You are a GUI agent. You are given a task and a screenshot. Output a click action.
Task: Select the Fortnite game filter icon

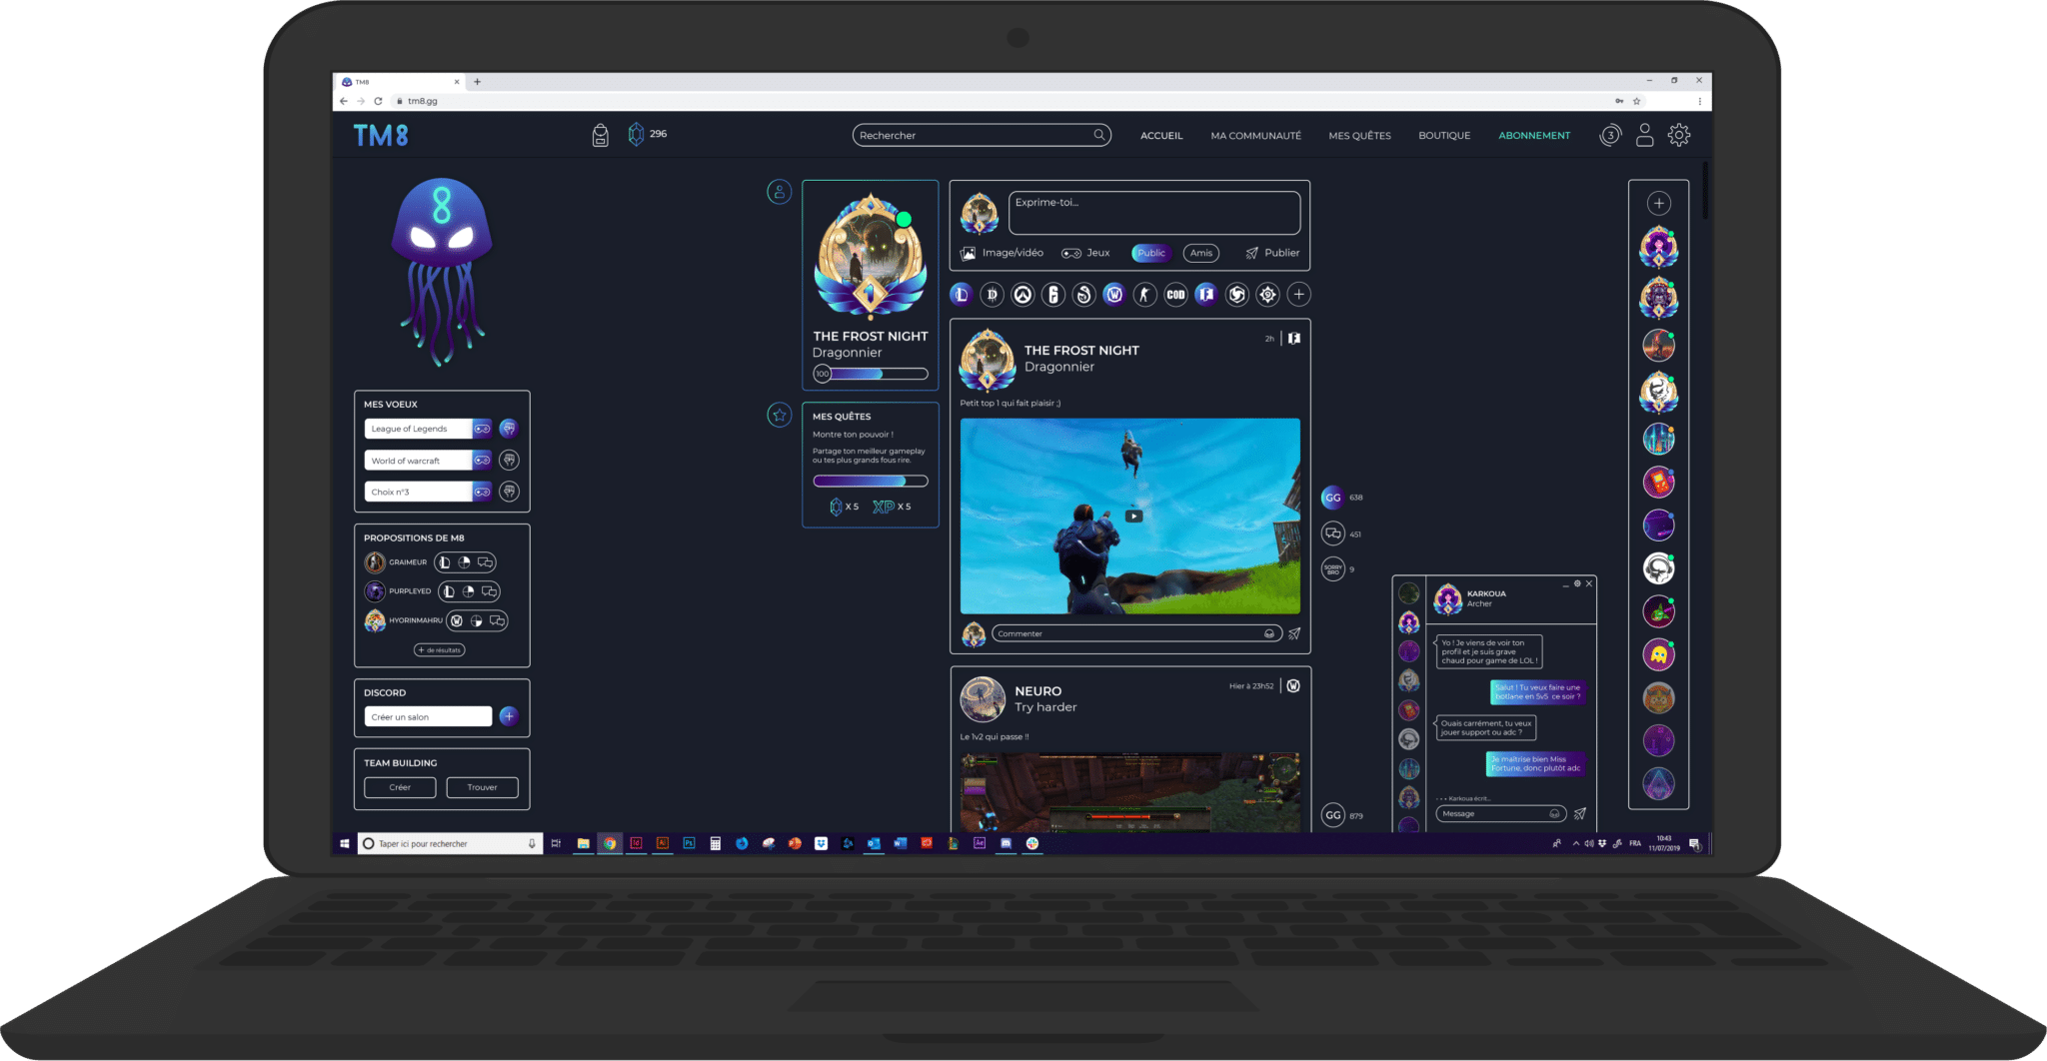coord(1206,295)
